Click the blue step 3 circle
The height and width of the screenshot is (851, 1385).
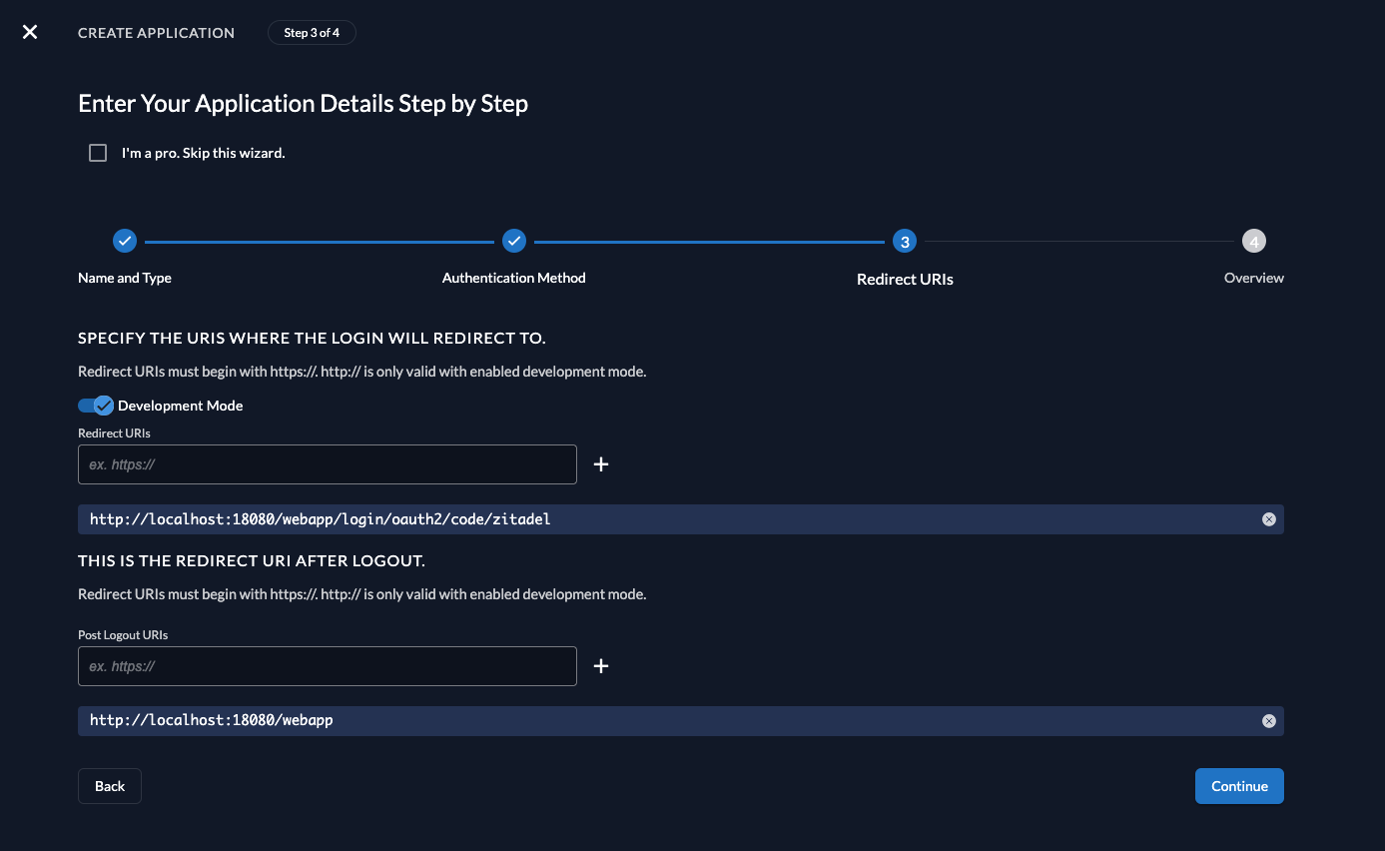(904, 241)
